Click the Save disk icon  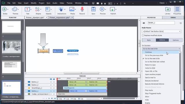coord(93,9)
